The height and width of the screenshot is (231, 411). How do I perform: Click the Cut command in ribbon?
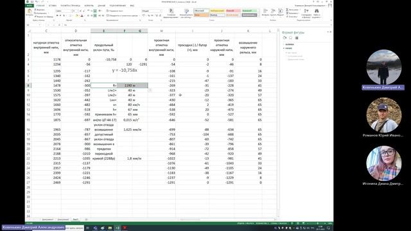(x=40, y=10)
